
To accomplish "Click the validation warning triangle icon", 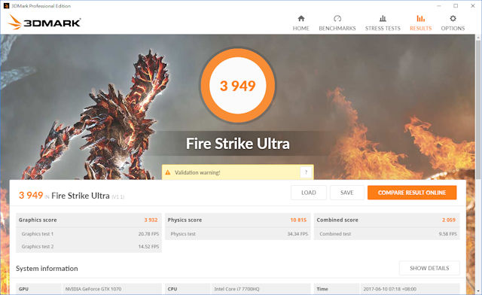I will (x=168, y=172).
